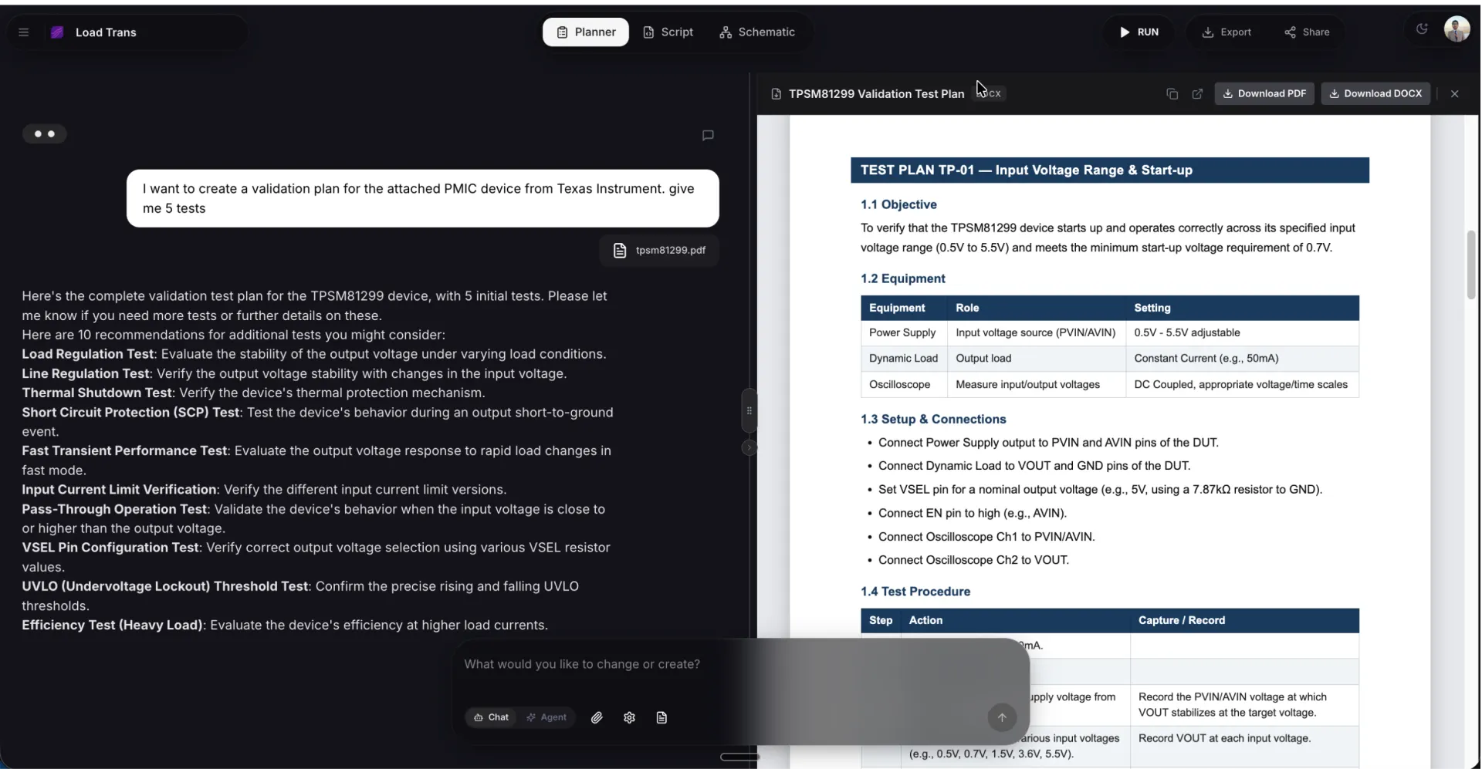Viewport: 1482px width, 769px height.
Task: Click 'Load Regulation Test' recommendation
Action: (x=88, y=354)
